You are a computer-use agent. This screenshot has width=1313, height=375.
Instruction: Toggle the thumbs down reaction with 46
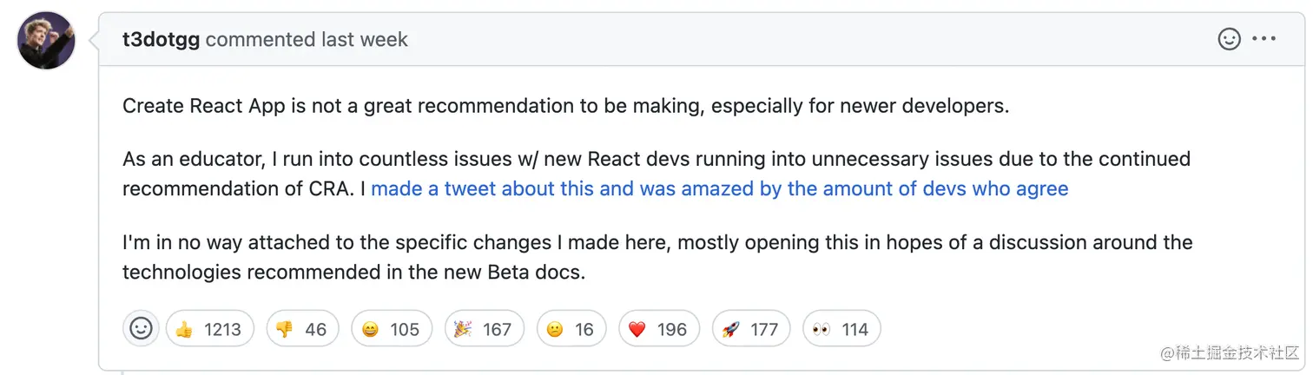(x=301, y=329)
